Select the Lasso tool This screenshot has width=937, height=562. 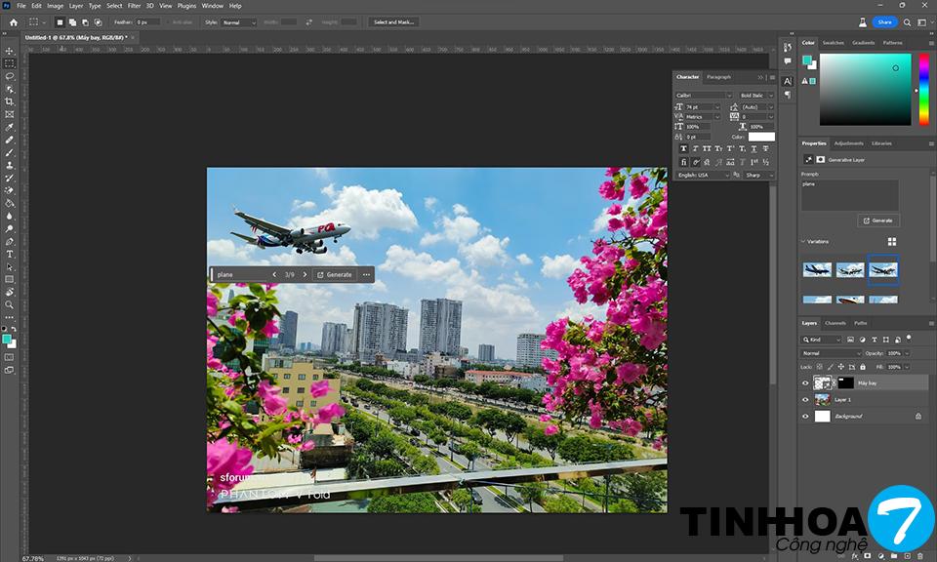click(10, 76)
